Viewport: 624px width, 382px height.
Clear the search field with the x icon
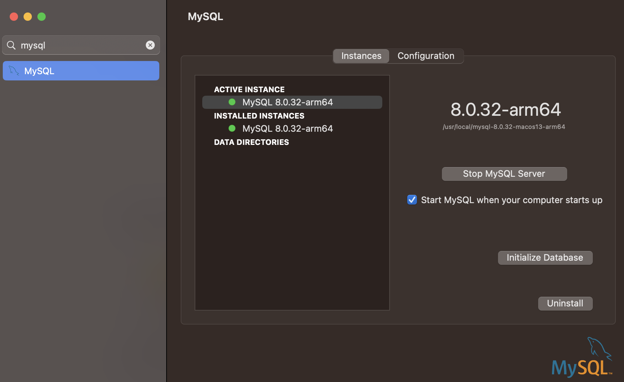pos(150,45)
